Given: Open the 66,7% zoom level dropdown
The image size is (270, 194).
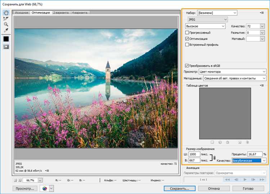Looking at the screenshot, I should pyautogui.click(x=40, y=180).
